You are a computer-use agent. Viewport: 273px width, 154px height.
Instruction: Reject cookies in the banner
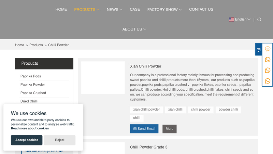point(60,140)
